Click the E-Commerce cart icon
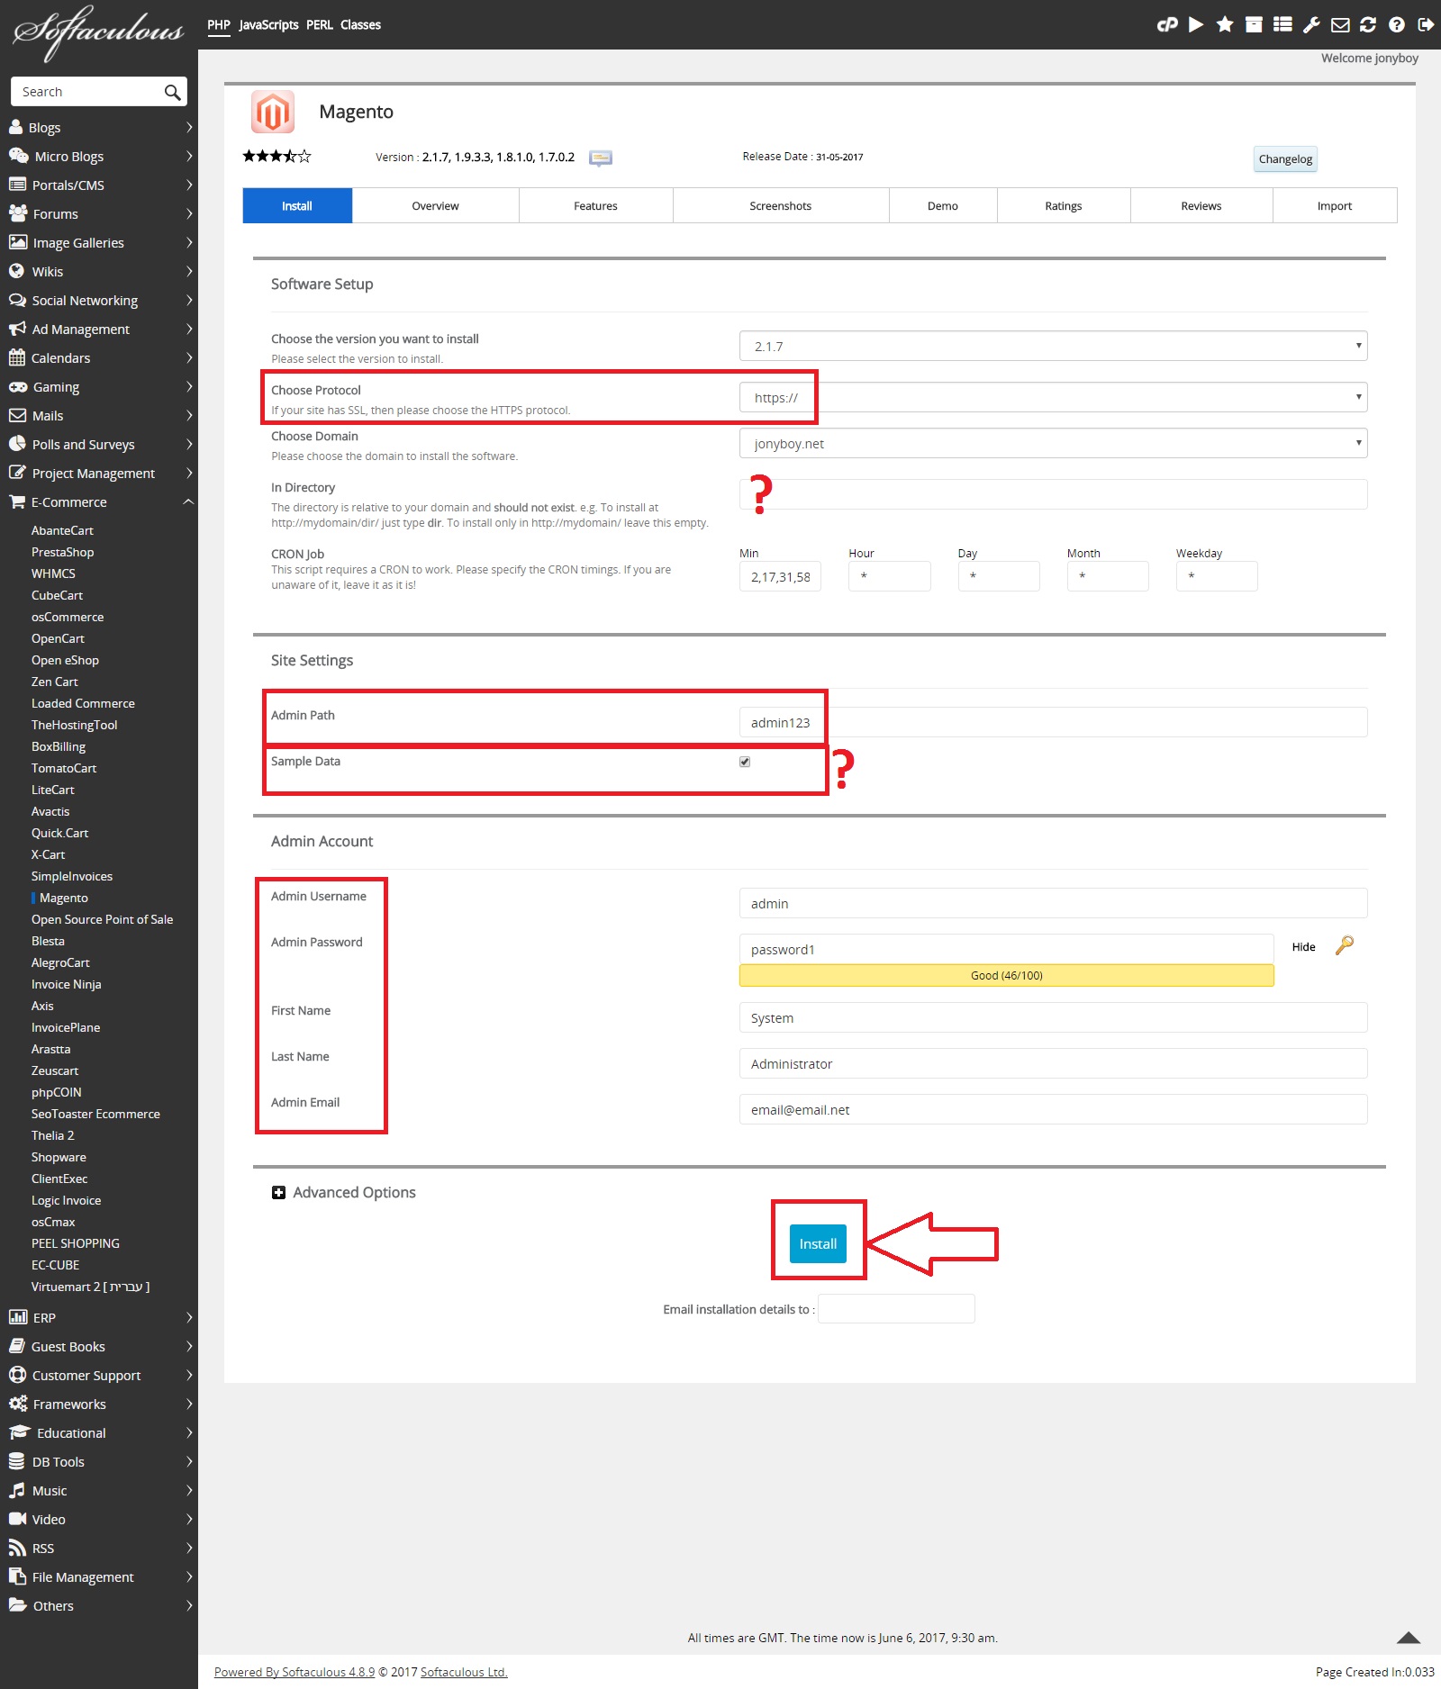The image size is (1441, 1689). click(17, 502)
